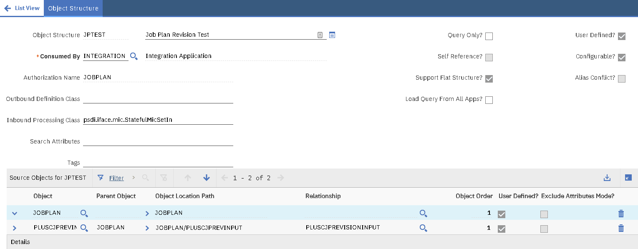Collapse the Source Objects table section
This screenshot has width=638, height=249.
(x=628, y=178)
